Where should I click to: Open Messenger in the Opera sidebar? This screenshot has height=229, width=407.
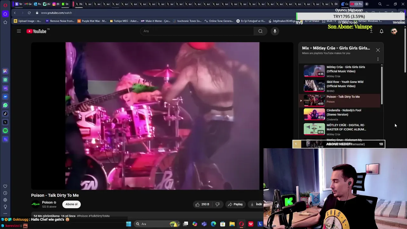[5, 97]
